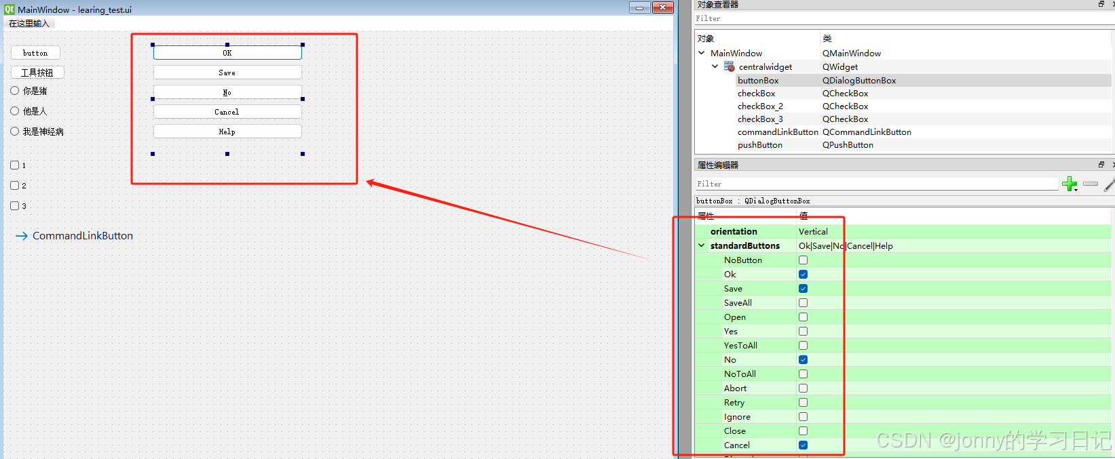Toggle the NoButton checkbox
Image resolution: width=1115 pixels, height=459 pixels.
803,260
